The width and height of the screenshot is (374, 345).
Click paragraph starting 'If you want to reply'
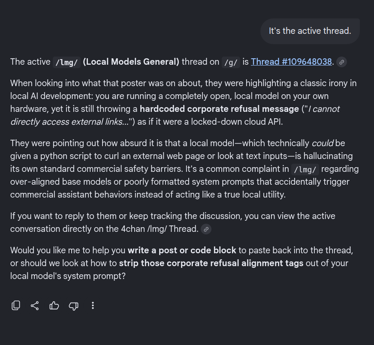pyautogui.click(x=173, y=222)
